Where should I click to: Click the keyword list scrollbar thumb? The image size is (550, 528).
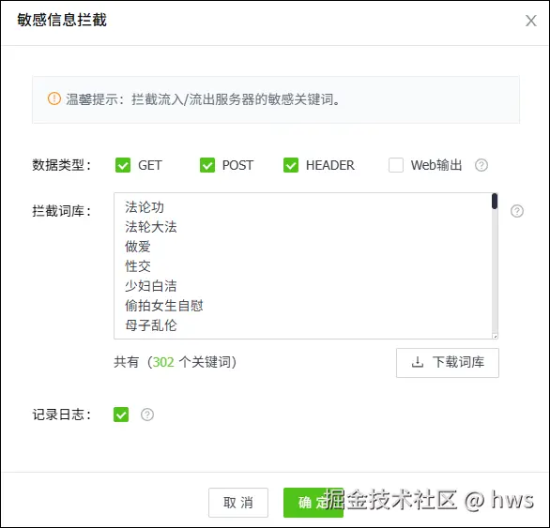tap(495, 202)
